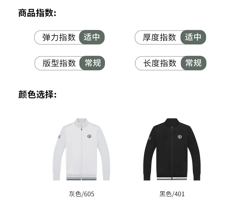
Task: Click the chest logo on gray jacket
Action: click(90, 136)
